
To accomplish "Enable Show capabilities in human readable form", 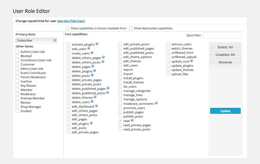I will 68,28.
